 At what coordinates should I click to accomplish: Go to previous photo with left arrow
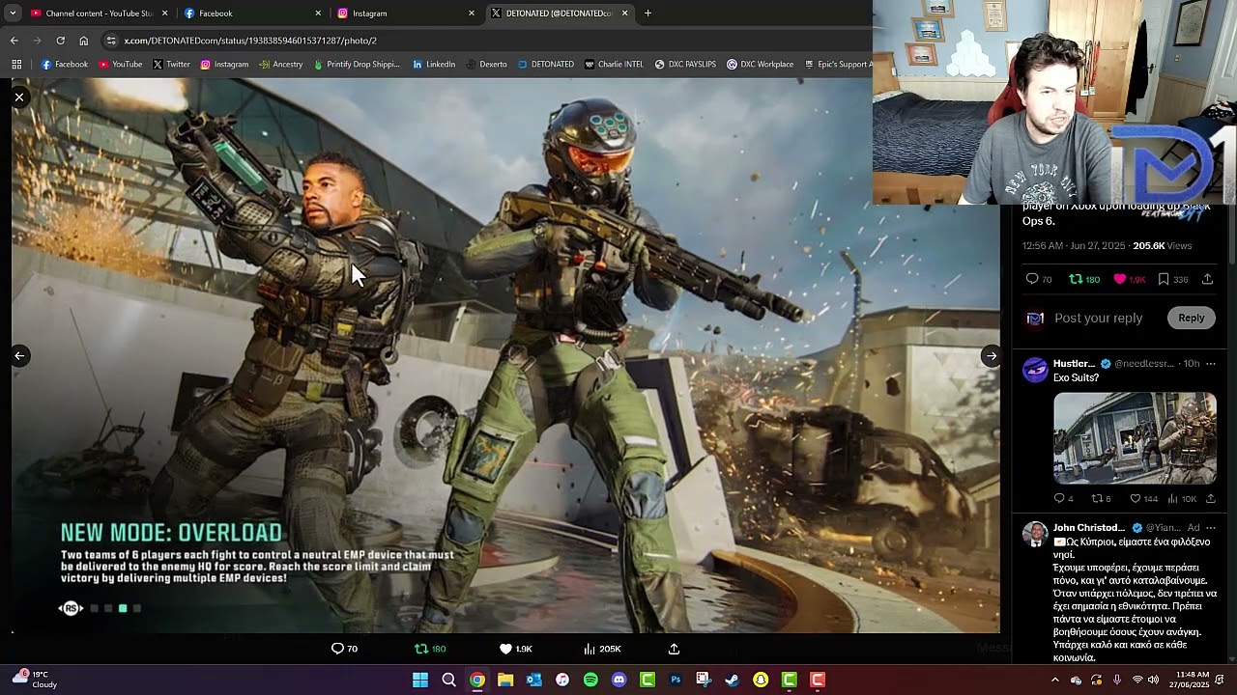(19, 356)
